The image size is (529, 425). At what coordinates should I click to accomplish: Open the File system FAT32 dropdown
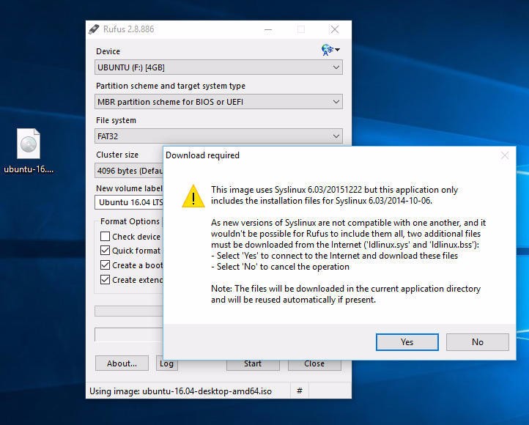pyautogui.click(x=218, y=136)
